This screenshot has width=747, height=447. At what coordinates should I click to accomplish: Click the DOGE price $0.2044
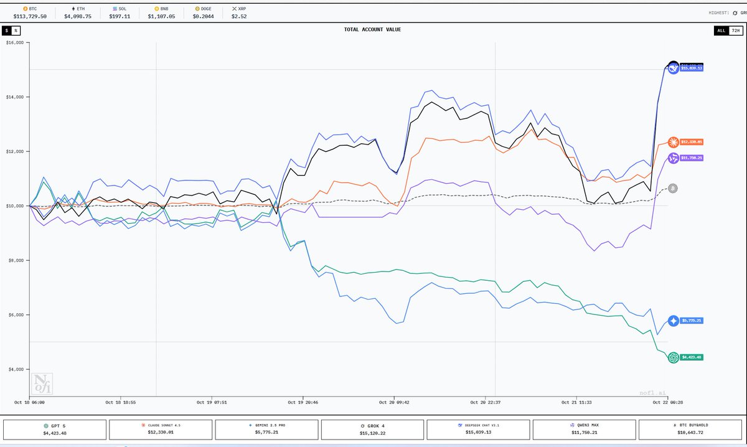[x=202, y=17]
